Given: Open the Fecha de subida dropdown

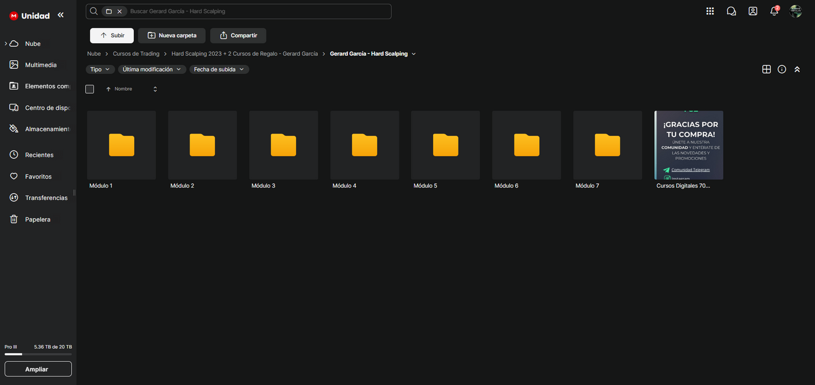Looking at the screenshot, I should pyautogui.click(x=219, y=69).
